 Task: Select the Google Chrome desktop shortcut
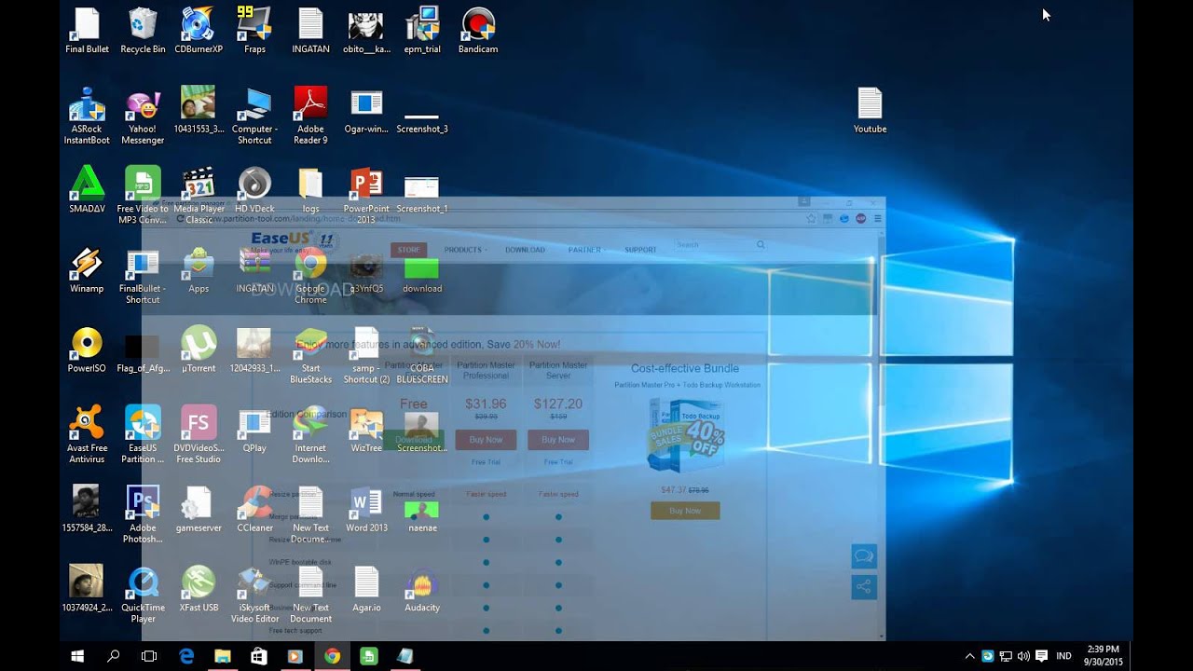pos(310,275)
